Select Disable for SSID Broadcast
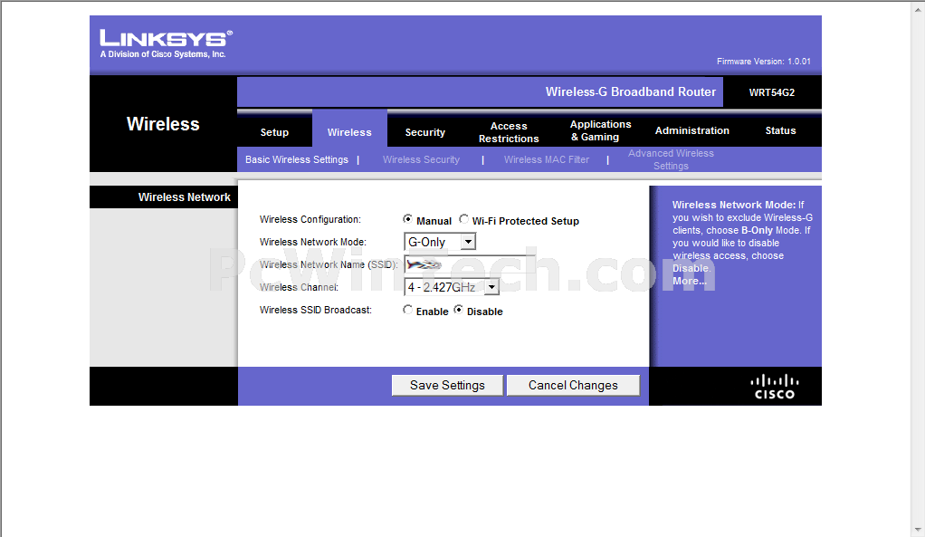 point(458,309)
